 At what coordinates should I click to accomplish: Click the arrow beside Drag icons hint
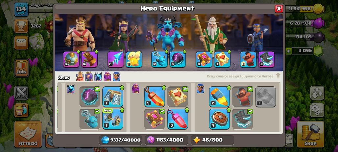point(278,76)
